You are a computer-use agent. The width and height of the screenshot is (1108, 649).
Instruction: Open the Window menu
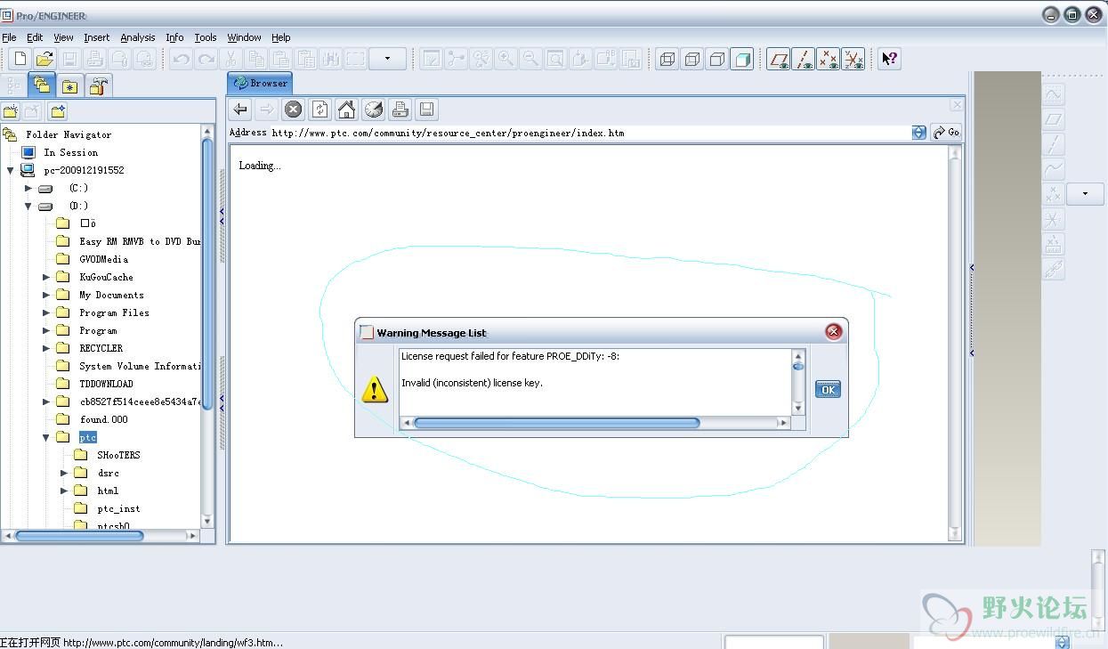click(x=244, y=37)
